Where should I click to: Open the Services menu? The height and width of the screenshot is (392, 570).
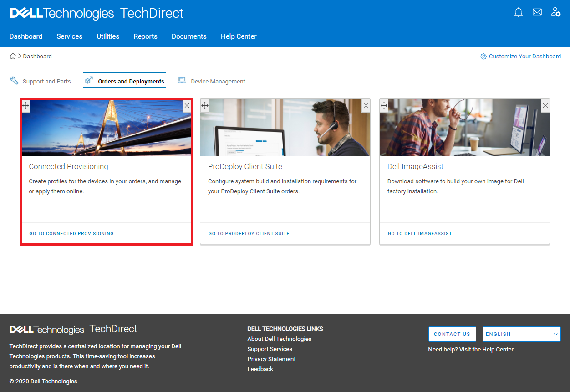(70, 36)
